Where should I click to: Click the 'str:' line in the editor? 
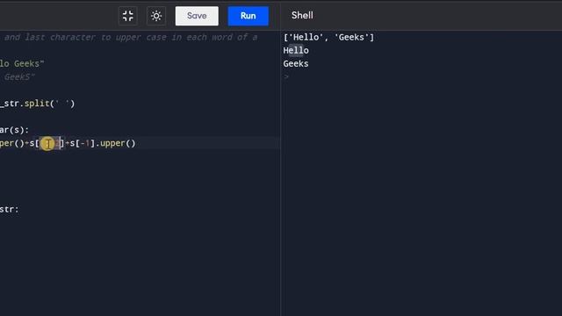(x=10, y=209)
